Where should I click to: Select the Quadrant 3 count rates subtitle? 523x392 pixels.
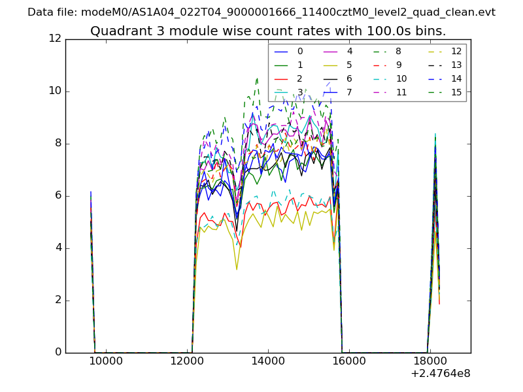(268, 31)
